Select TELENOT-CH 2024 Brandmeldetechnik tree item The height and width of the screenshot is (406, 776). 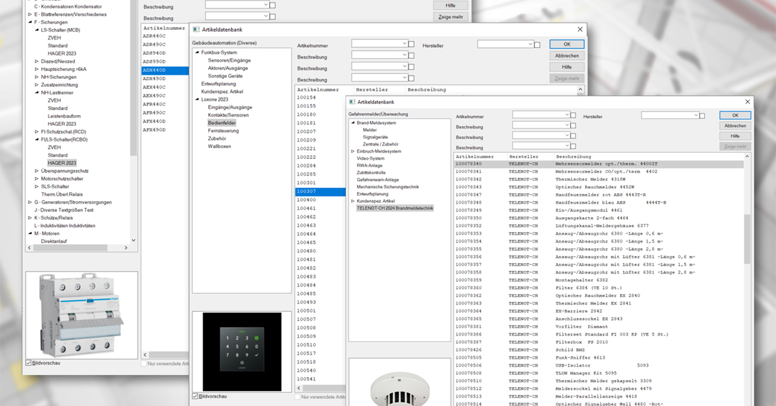coord(394,208)
